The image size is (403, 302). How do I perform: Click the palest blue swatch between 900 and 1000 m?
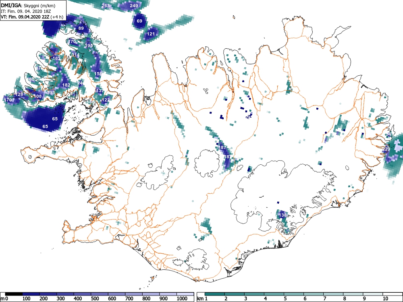tap(168, 294)
